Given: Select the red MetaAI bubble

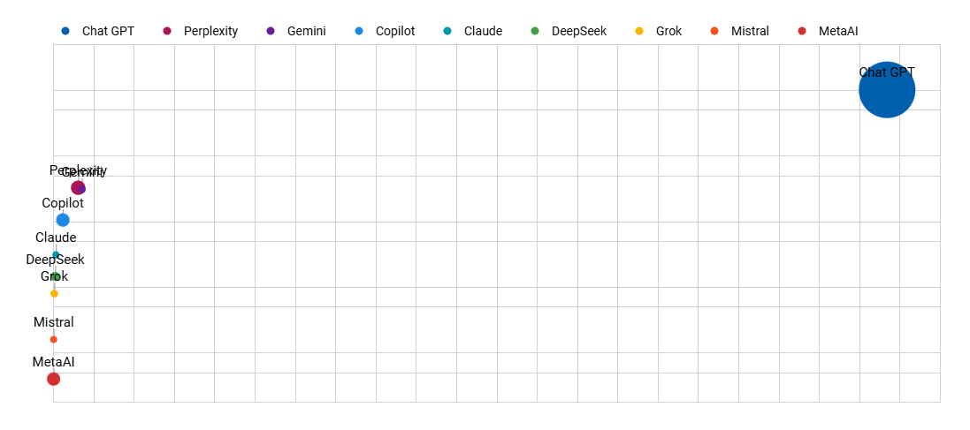Looking at the screenshot, I should pyautogui.click(x=53, y=379).
